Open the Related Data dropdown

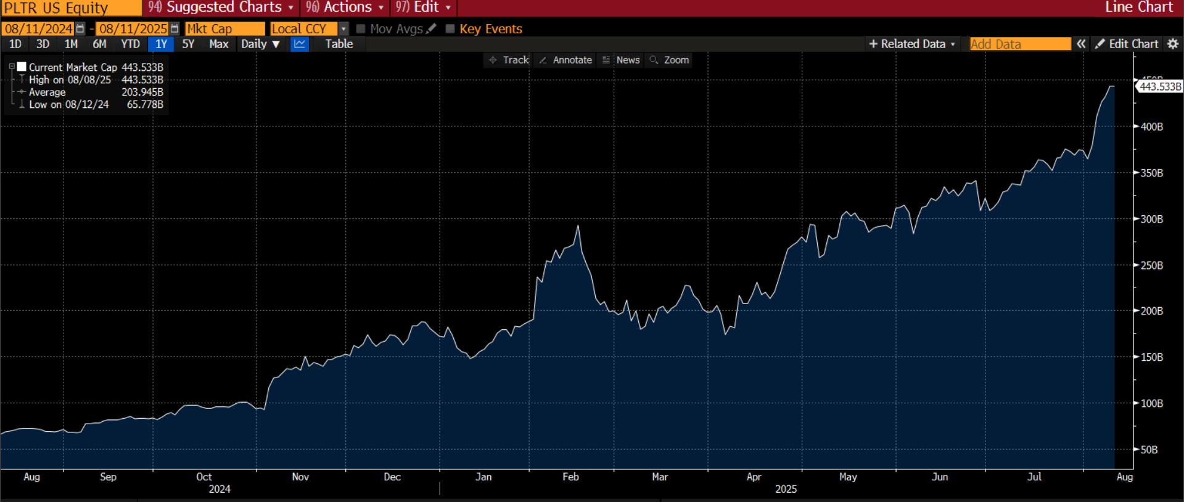pyautogui.click(x=912, y=44)
